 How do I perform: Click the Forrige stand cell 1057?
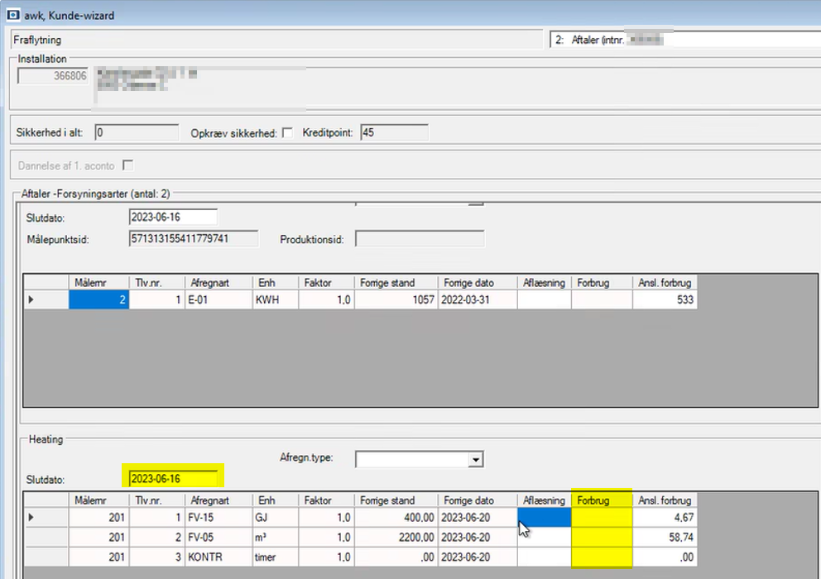396,299
